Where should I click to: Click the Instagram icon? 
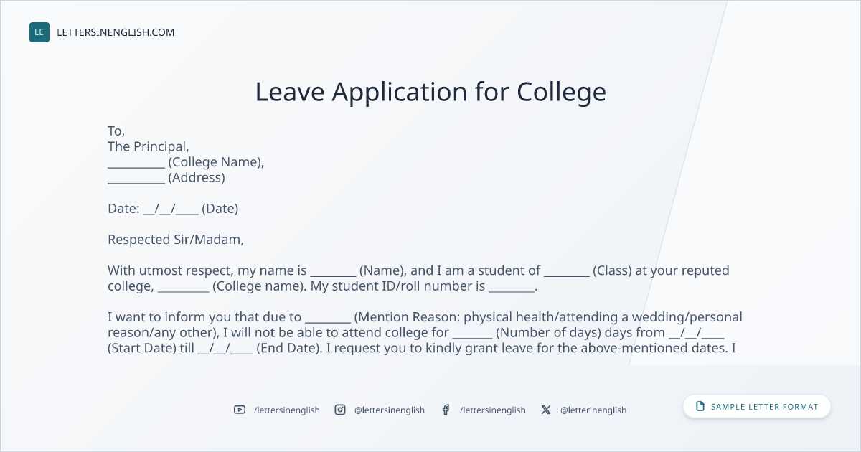pos(340,410)
